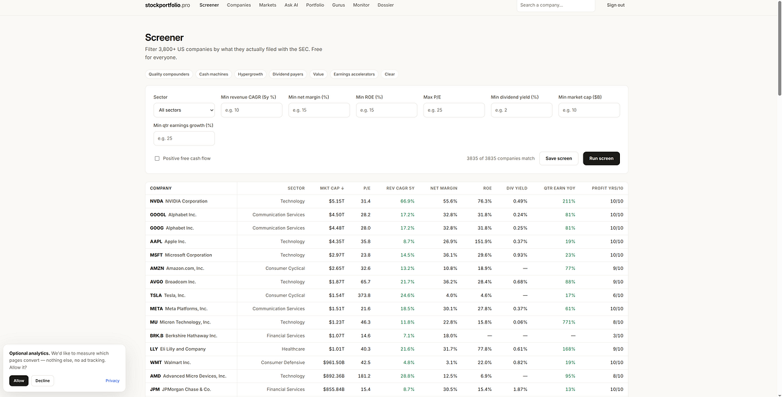
Task: Sort by SECTOR column header
Action: [296, 189]
